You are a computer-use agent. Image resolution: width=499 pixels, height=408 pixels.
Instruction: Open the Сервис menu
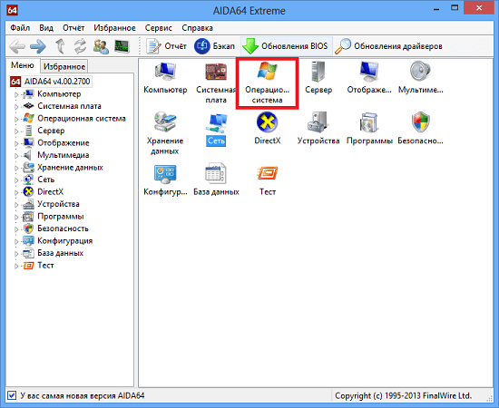pos(158,28)
